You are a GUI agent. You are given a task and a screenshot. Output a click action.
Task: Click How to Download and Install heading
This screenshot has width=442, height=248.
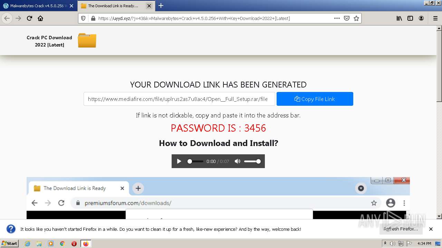[x=218, y=143]
